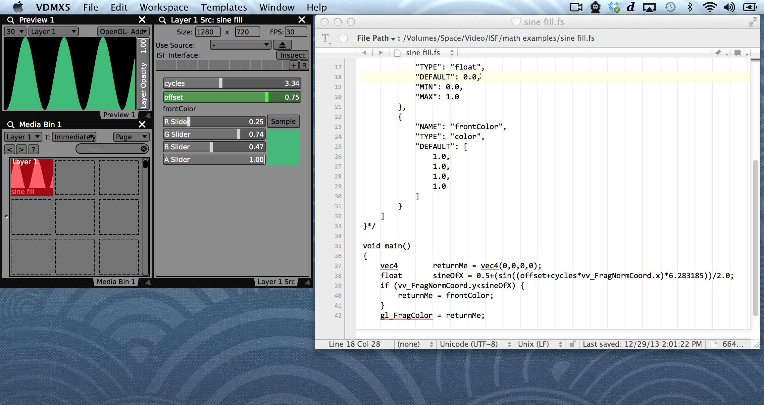Enter full screen for the editor window
Screen dimensions: 764x405
point(753,22)
